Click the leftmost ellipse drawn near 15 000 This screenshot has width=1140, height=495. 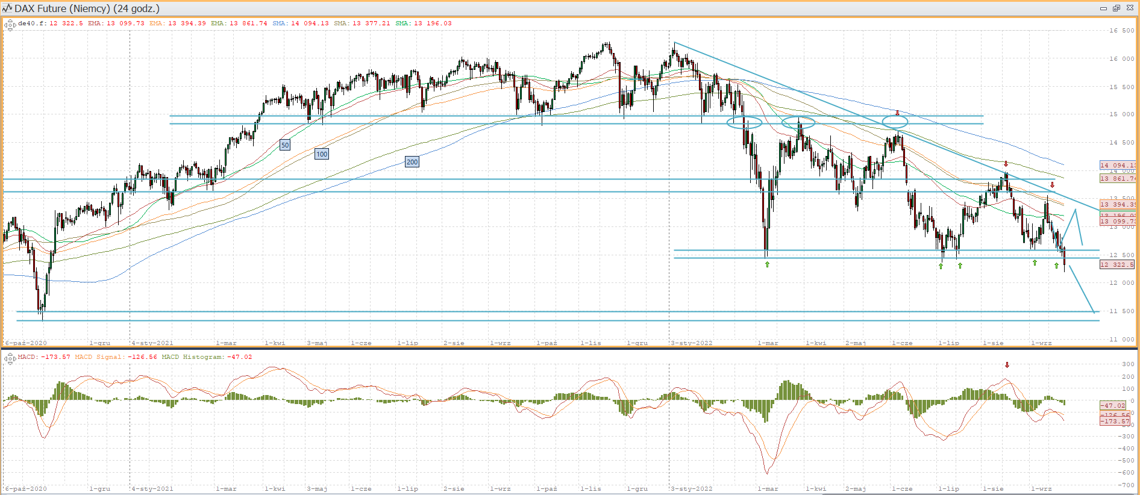[x=744, y=123]
